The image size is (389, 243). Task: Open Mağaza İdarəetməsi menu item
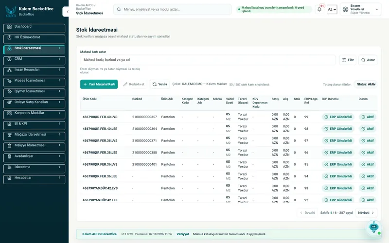[x=34, y=136]
